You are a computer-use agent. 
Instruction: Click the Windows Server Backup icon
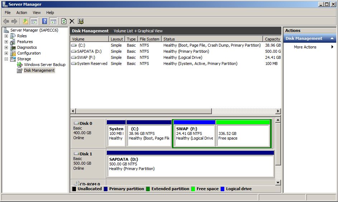[x=20, y=65]
